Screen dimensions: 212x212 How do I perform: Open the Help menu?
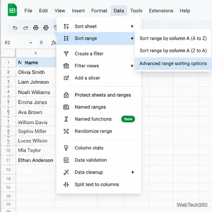tap(185, 11)
